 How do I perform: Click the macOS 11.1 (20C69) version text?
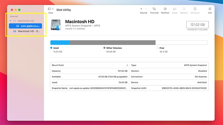click(75, 29)
